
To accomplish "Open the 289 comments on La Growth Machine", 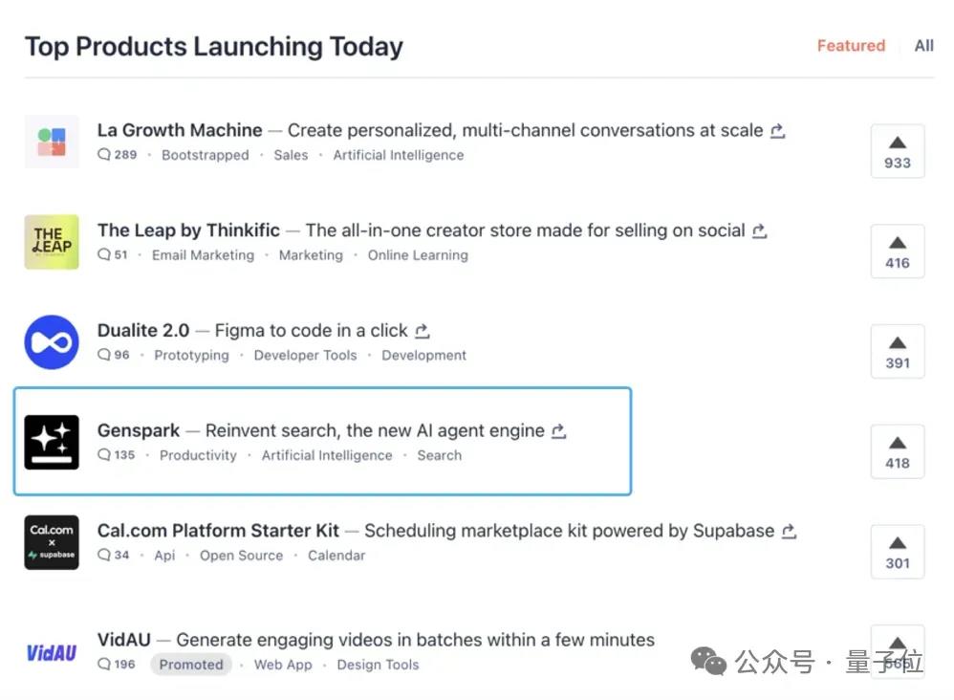I will point(118,155).
